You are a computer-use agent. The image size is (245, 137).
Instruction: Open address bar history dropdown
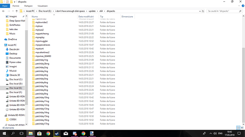pos(200,11)
